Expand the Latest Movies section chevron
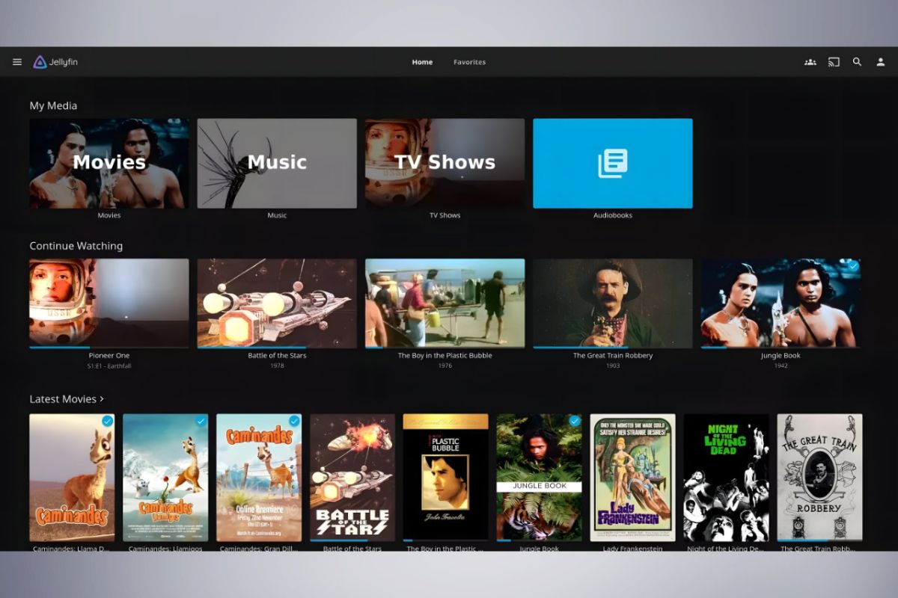 click(x=102, y=399)
